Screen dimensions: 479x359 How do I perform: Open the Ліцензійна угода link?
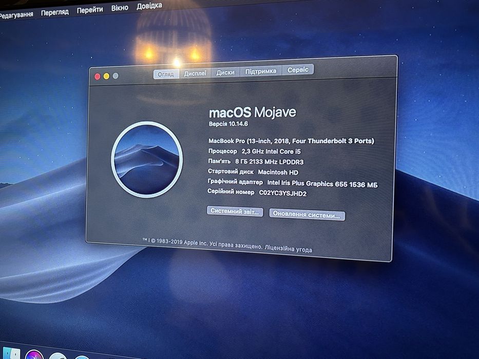[289, 249]
